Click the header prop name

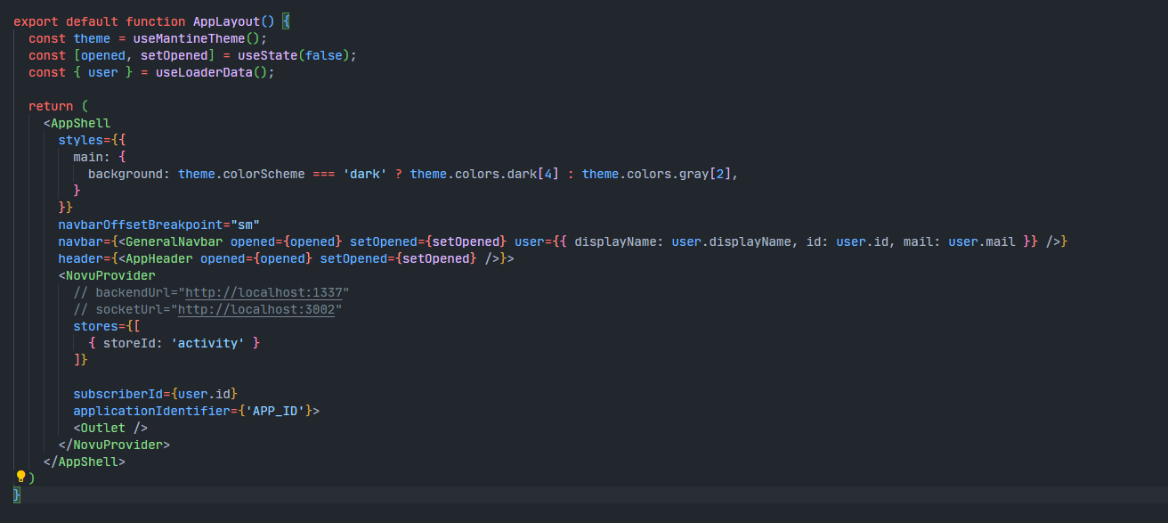tap(81, 258)
